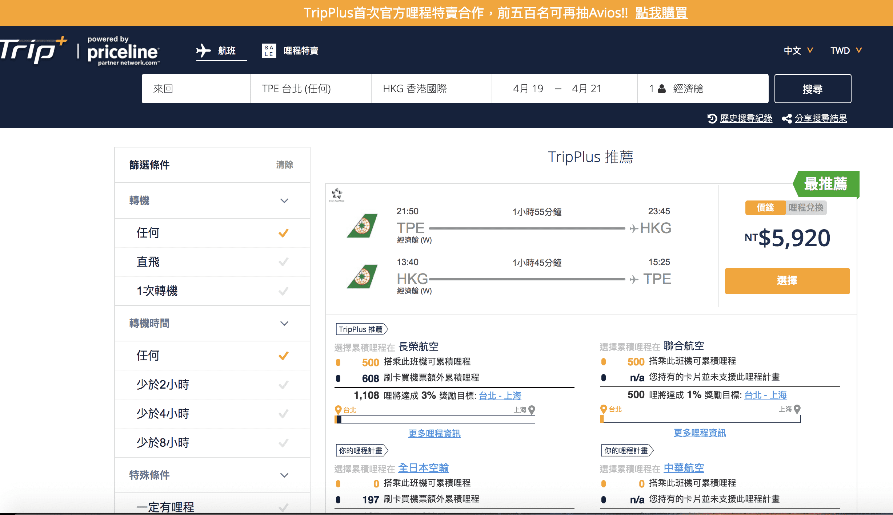Select 少於8小時 filter option

click(x=212, y=443)
